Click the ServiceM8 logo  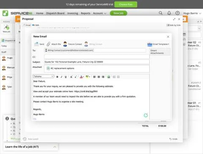(17, 13)
